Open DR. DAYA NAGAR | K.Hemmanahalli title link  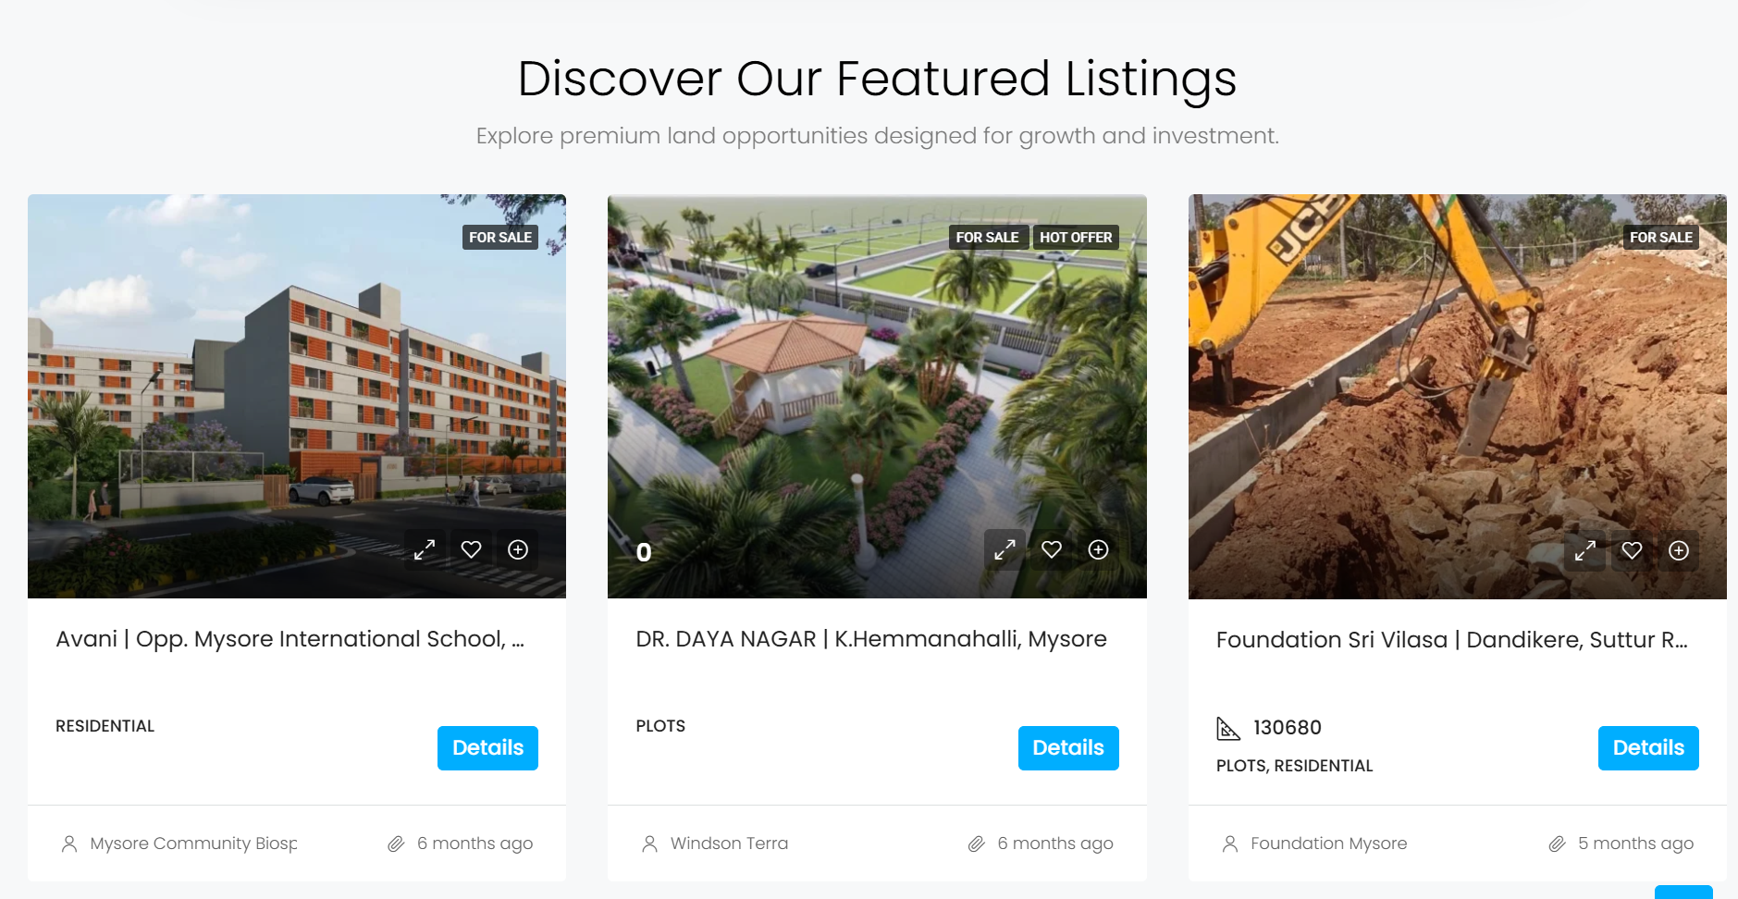click(871, 639)
